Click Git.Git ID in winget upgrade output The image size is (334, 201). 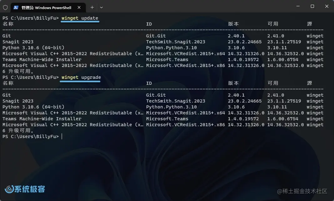[x=156, y=95]
